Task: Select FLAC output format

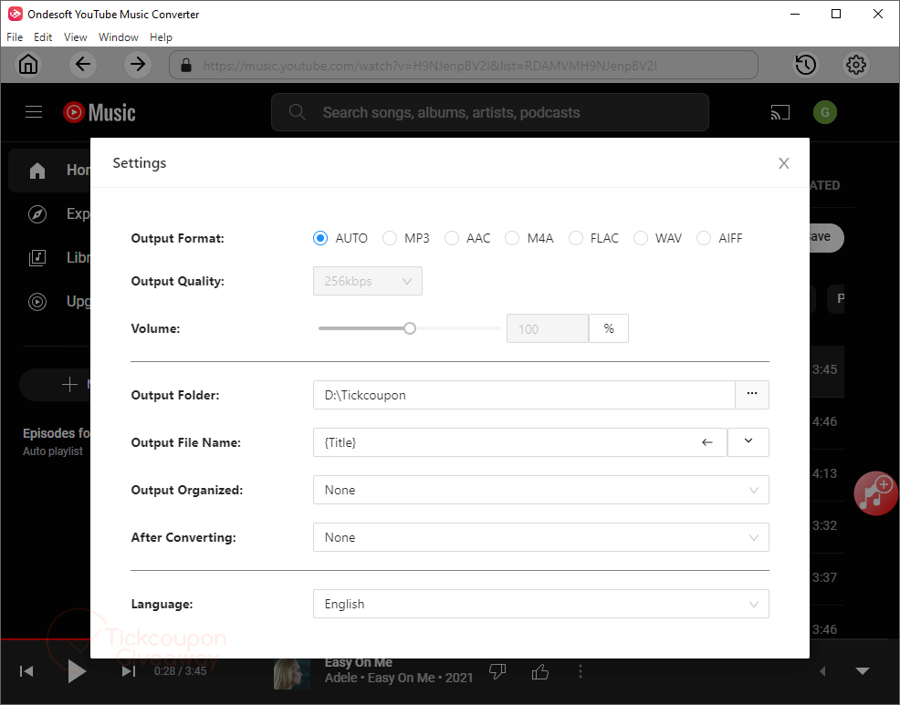Action: click(x=576, y=238)
